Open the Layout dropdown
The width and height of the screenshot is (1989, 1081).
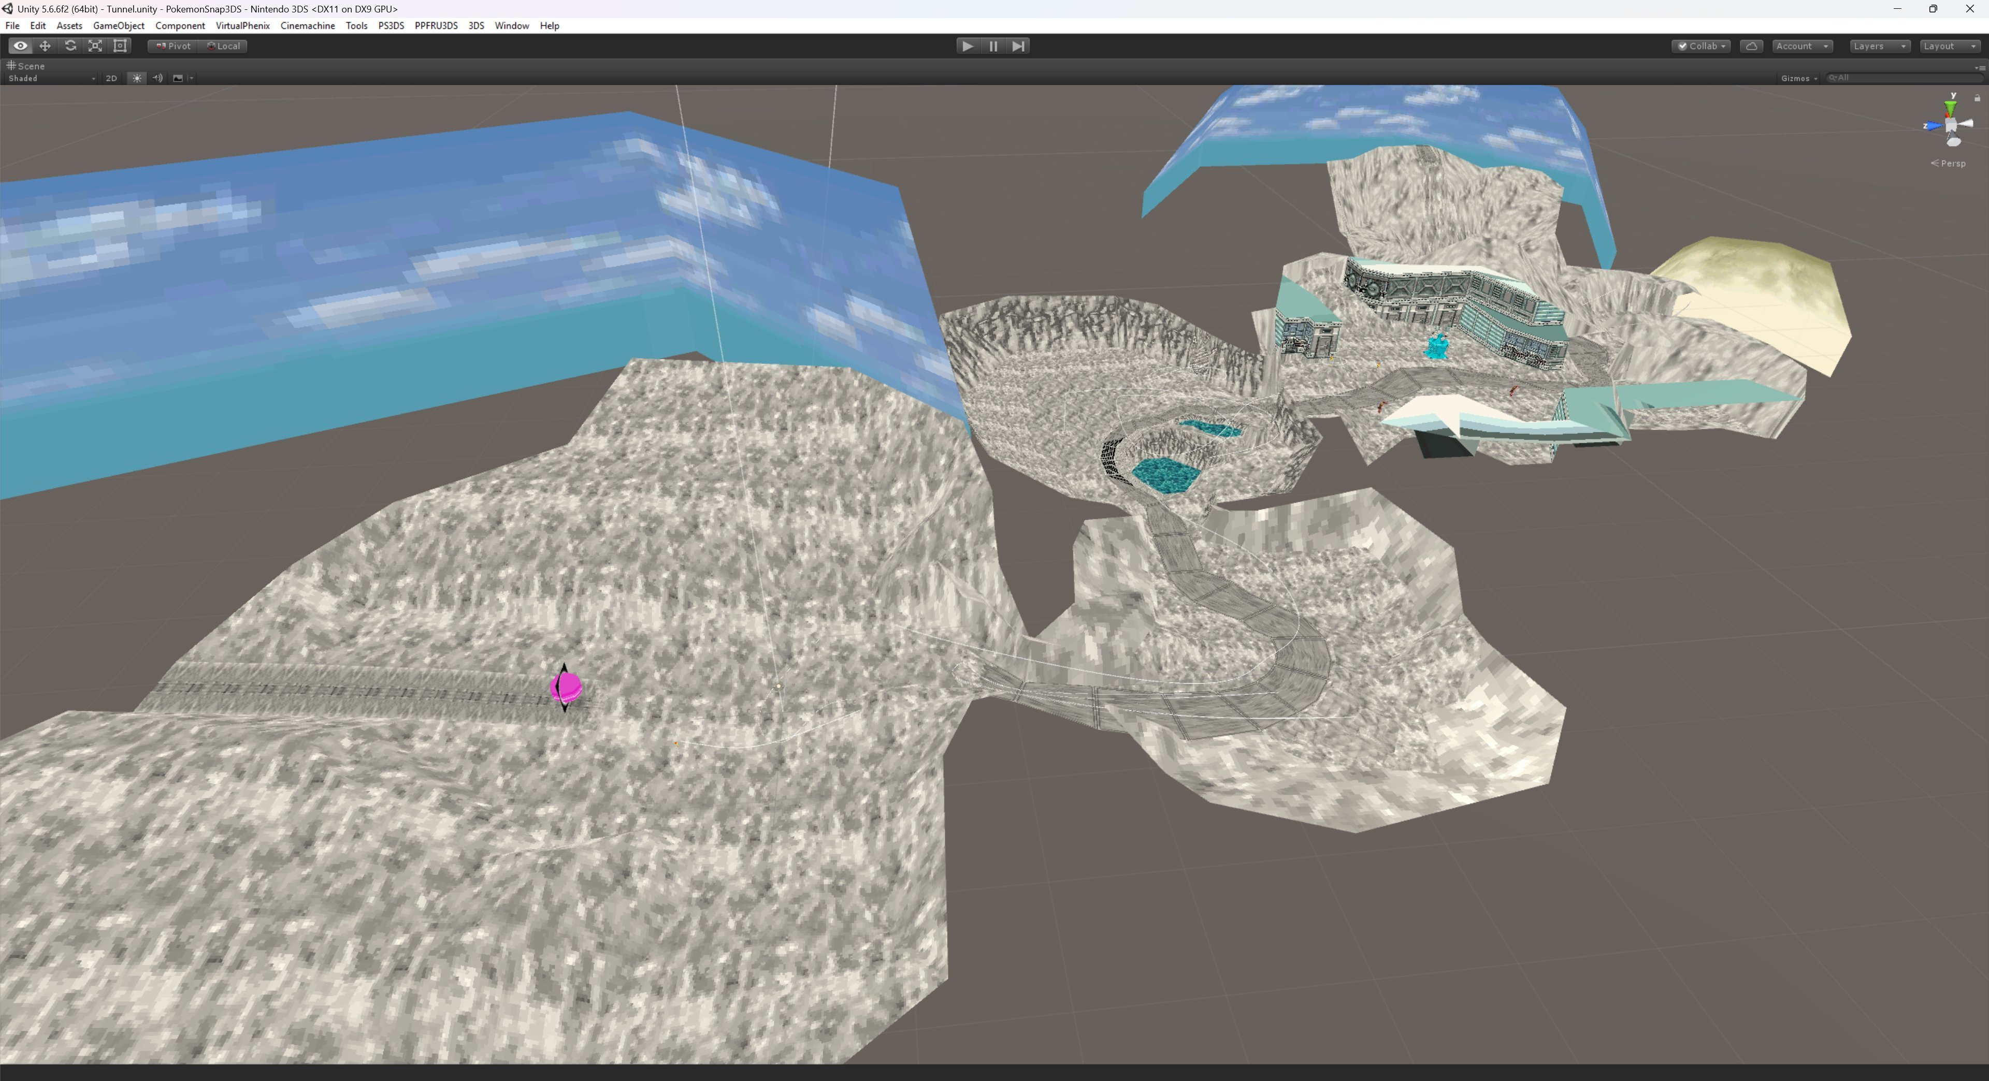pos(1950,46)
